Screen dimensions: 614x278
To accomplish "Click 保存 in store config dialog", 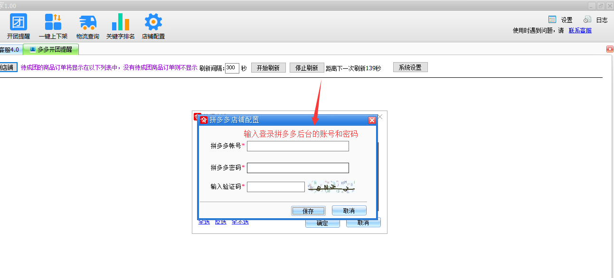I will (308, 211).
